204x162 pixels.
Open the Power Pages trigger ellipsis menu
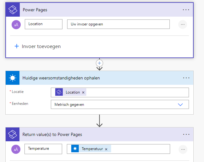coord(186,10)
